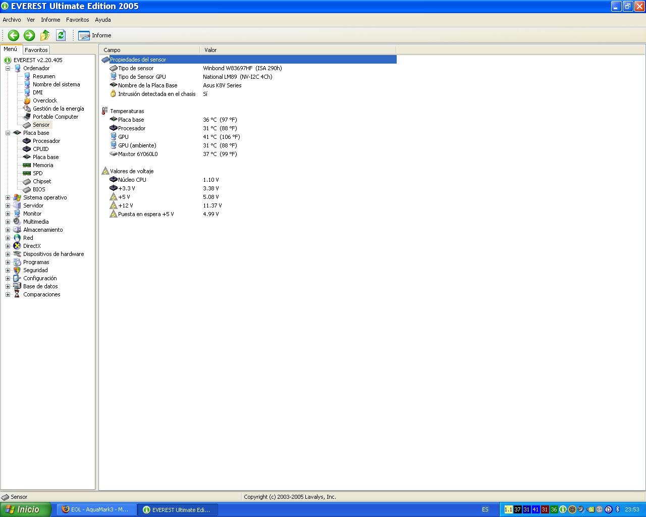The height and width of the screenshot is (517, 646).
Task: Select the Configuración tree item
Action: tap(40, 278)
